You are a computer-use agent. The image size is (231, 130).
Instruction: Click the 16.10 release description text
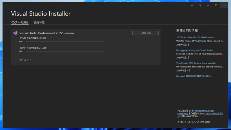tap(200, 41)
